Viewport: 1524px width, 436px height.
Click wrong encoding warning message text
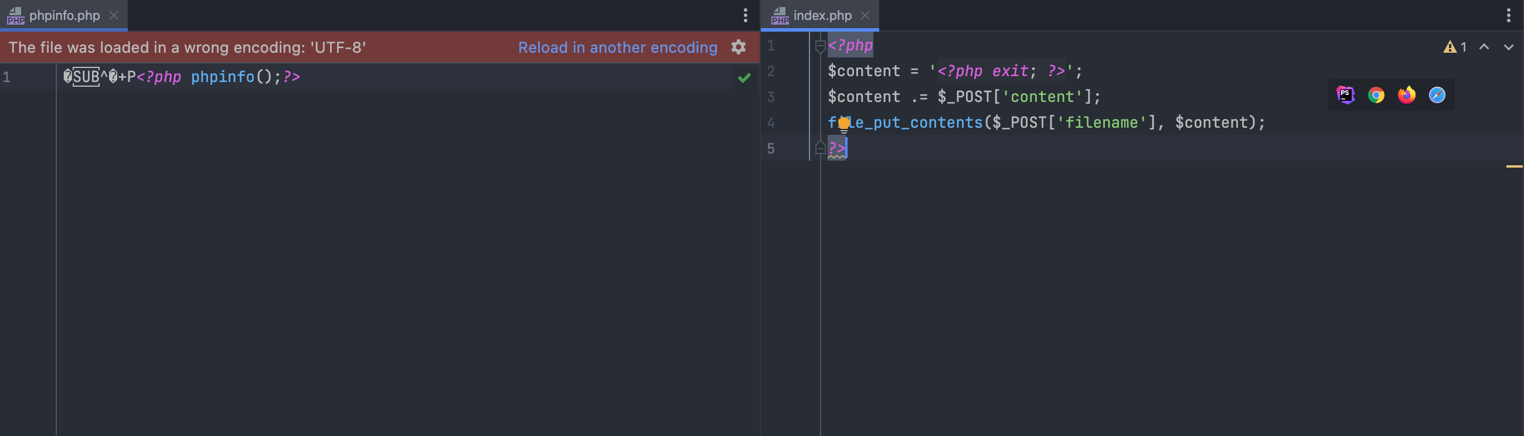click(187, 47)
